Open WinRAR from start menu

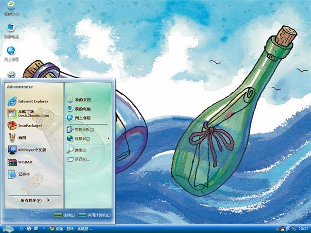coord(20,162)
